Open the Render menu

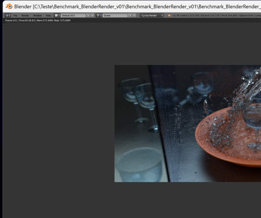point(25,15)
